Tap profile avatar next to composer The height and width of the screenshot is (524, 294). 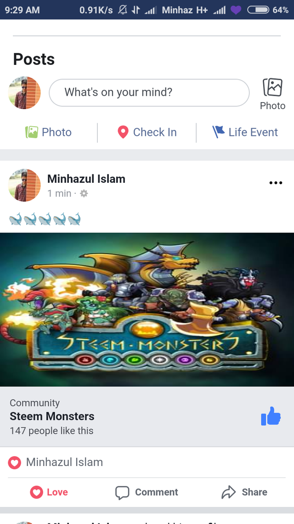coord(24,93)
